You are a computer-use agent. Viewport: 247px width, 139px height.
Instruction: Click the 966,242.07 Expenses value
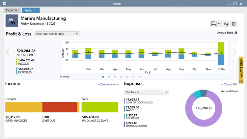coord(25,69)
